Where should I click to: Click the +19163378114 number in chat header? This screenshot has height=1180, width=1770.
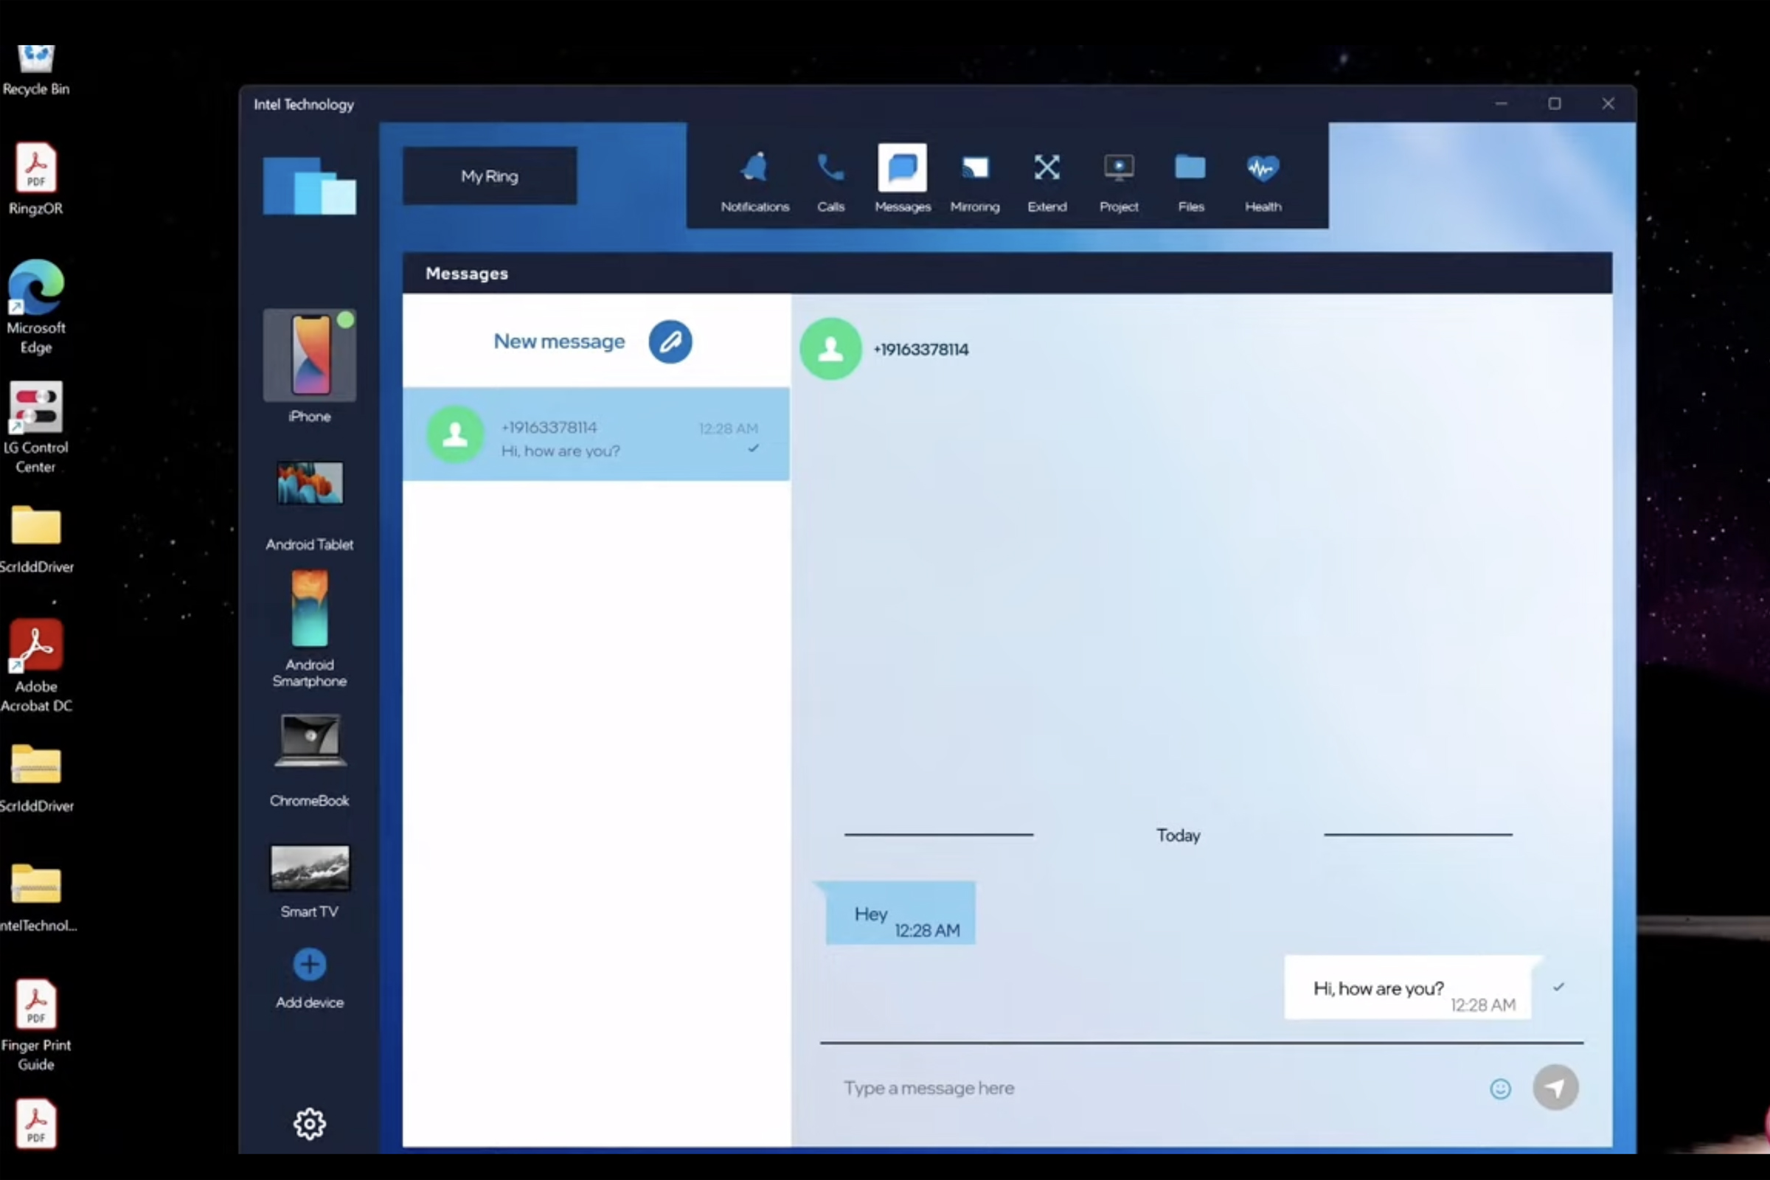(x=920, y=349)
